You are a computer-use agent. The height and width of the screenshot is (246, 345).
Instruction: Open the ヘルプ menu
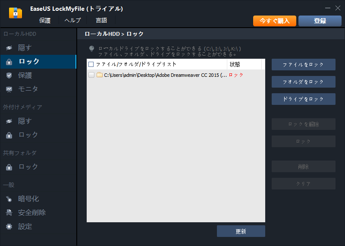click(72, 20)
